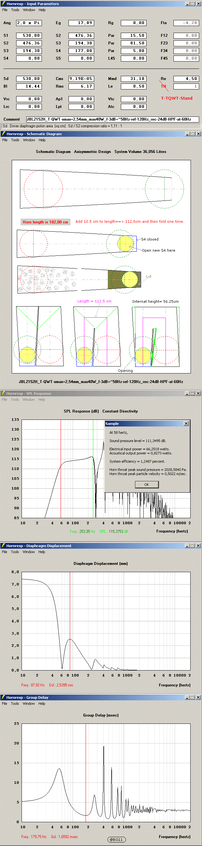Viewport: 202px width, 846px height.
Task: Click the Hornresp icon in Group Delay title
Action: (x=3, y=697)
